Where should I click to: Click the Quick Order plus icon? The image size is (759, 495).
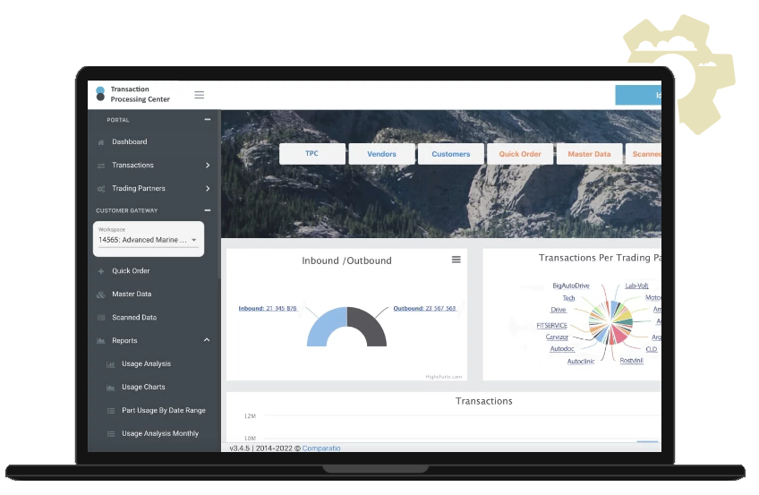click(x=101, y=271)
